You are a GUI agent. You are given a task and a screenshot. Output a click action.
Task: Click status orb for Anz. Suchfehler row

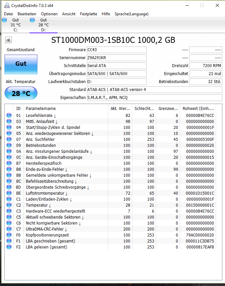(x=9, y=139)
